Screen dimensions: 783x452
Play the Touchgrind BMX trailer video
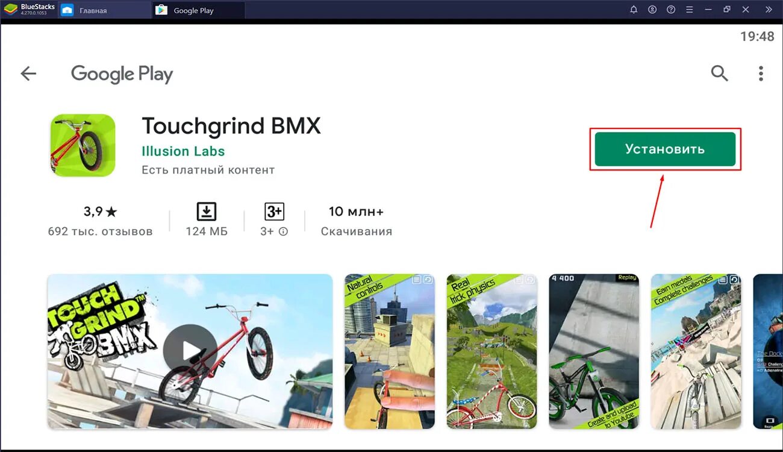point(190,351)
